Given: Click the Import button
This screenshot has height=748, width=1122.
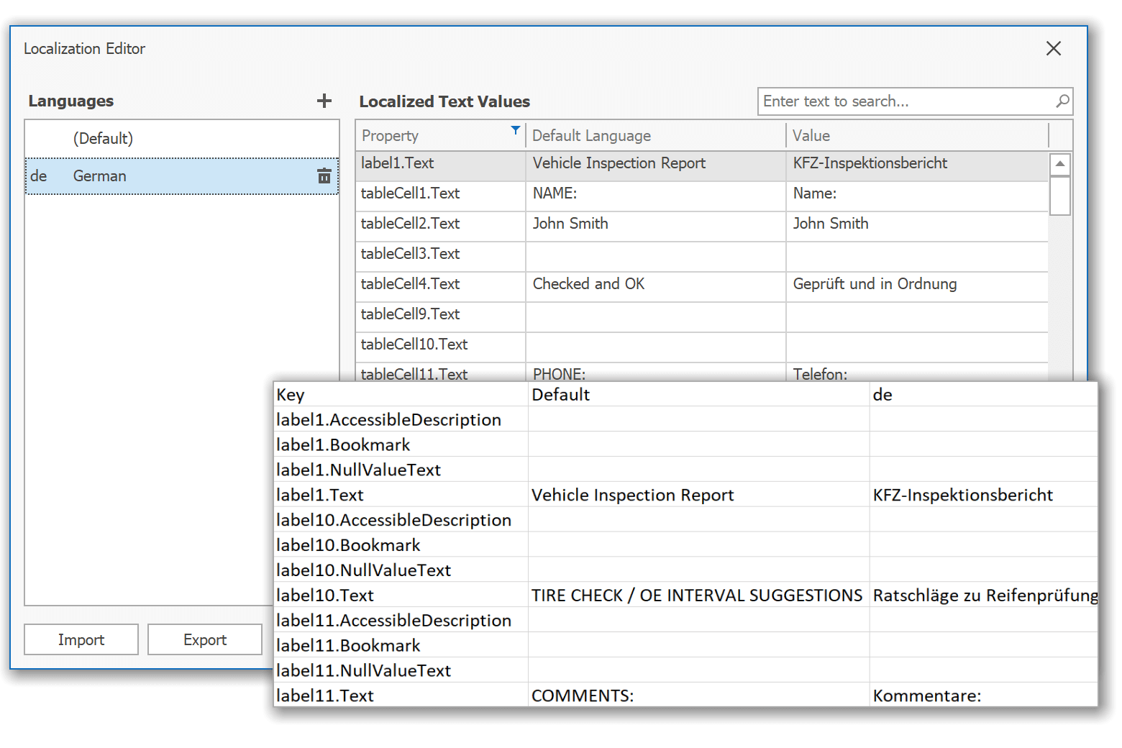Looking at the screenshot, I should 81,639.
